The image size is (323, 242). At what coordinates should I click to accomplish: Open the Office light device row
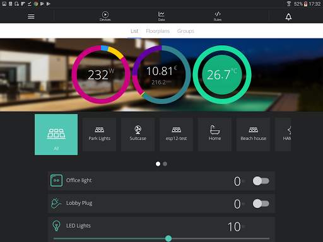tap(161, 181)
